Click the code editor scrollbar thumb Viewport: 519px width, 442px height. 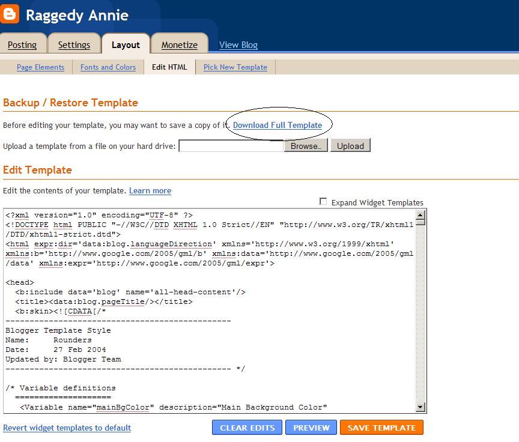click(x=420, y=222)
